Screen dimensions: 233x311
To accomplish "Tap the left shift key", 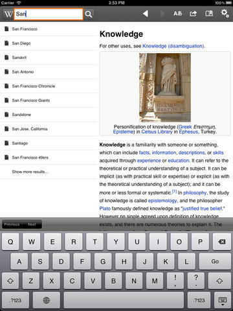I will click(10, 281).
